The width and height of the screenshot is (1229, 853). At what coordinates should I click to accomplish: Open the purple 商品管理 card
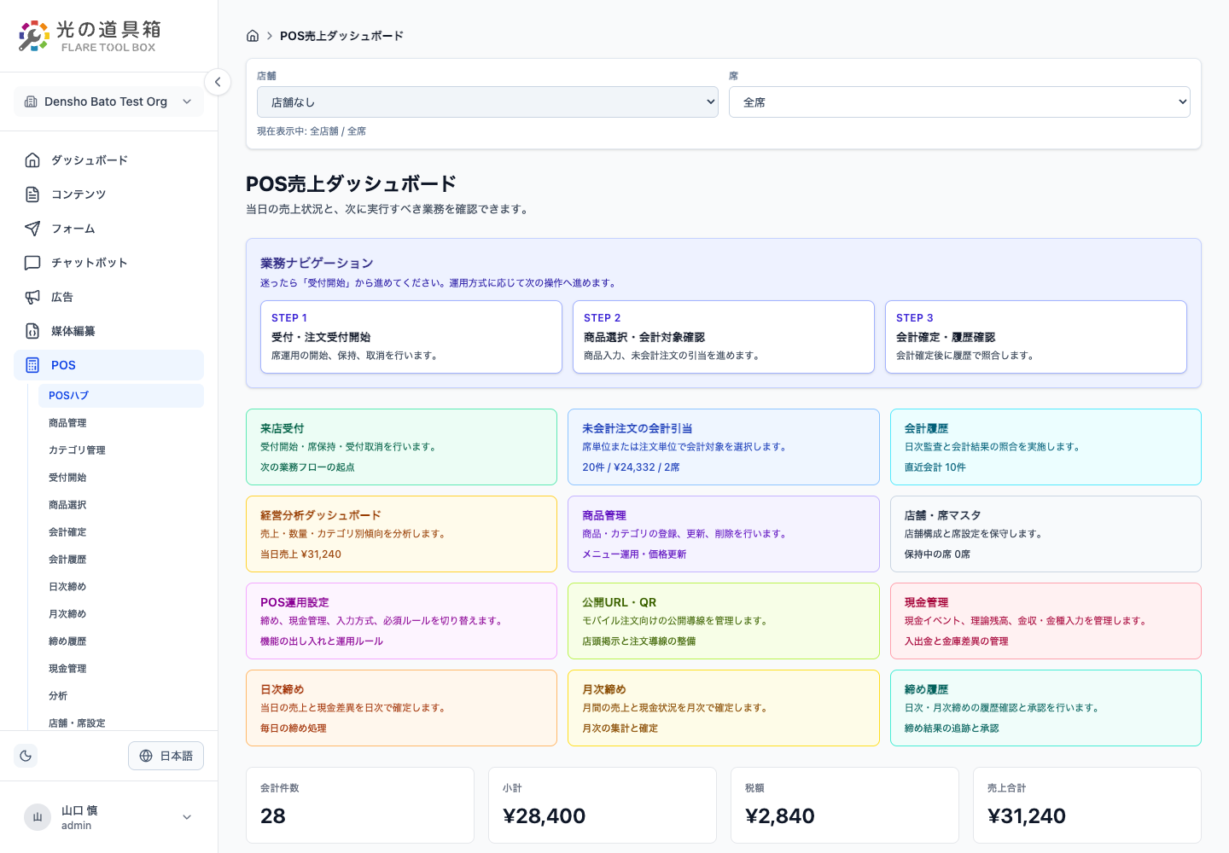(x=724, y=534)
